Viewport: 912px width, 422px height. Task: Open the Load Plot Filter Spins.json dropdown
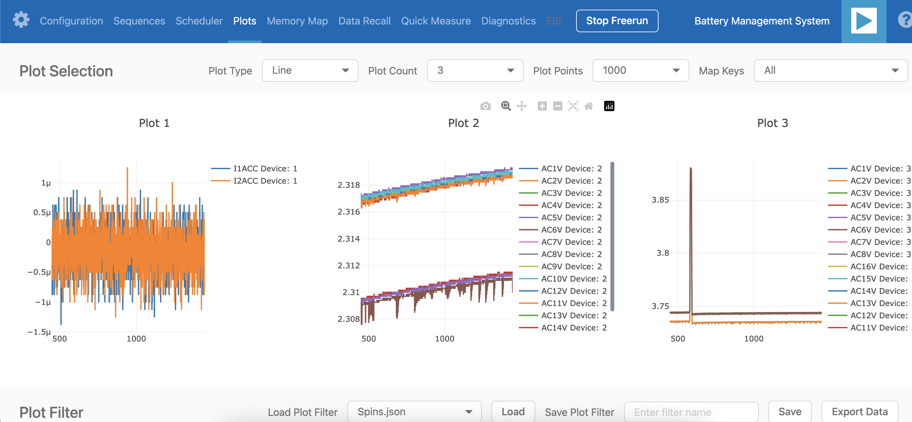tap(414, 412)
